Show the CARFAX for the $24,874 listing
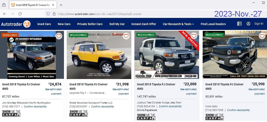267x122 pixels. [x=11, y=113]
